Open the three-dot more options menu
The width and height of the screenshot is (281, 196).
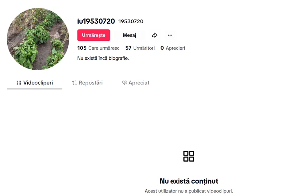170,35
